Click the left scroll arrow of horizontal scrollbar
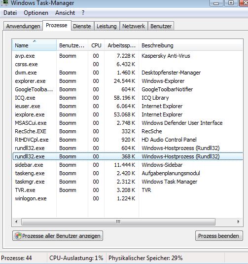Image resolution: width=248 pixels, height=264 pixels. [x=16, y=222]
